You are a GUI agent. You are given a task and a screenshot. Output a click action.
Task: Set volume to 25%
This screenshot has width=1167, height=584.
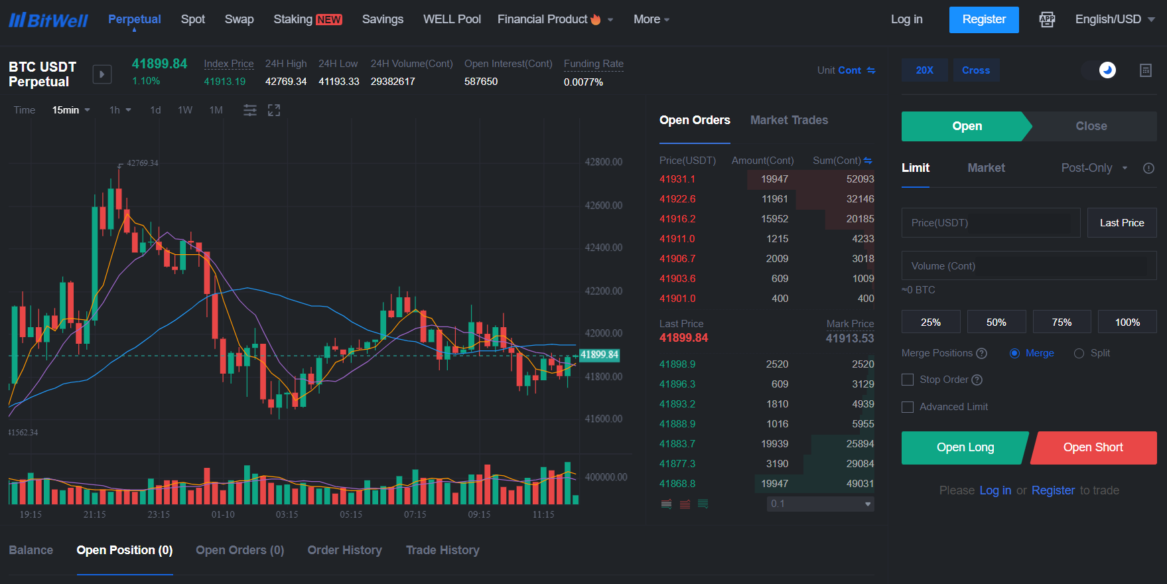click(931, 322)
